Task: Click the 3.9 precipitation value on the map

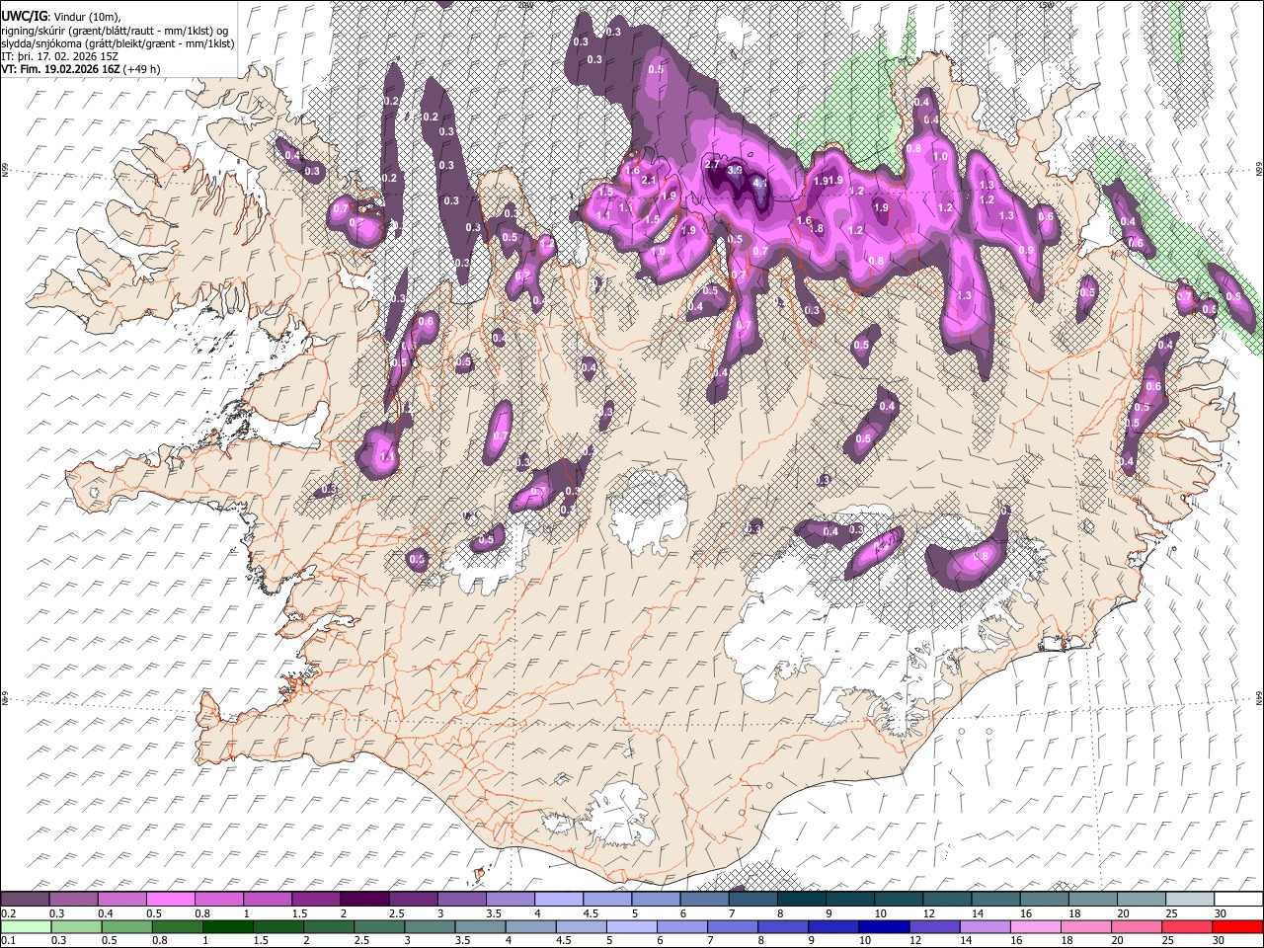Action: pyautogui.click(x=735, y=170)
